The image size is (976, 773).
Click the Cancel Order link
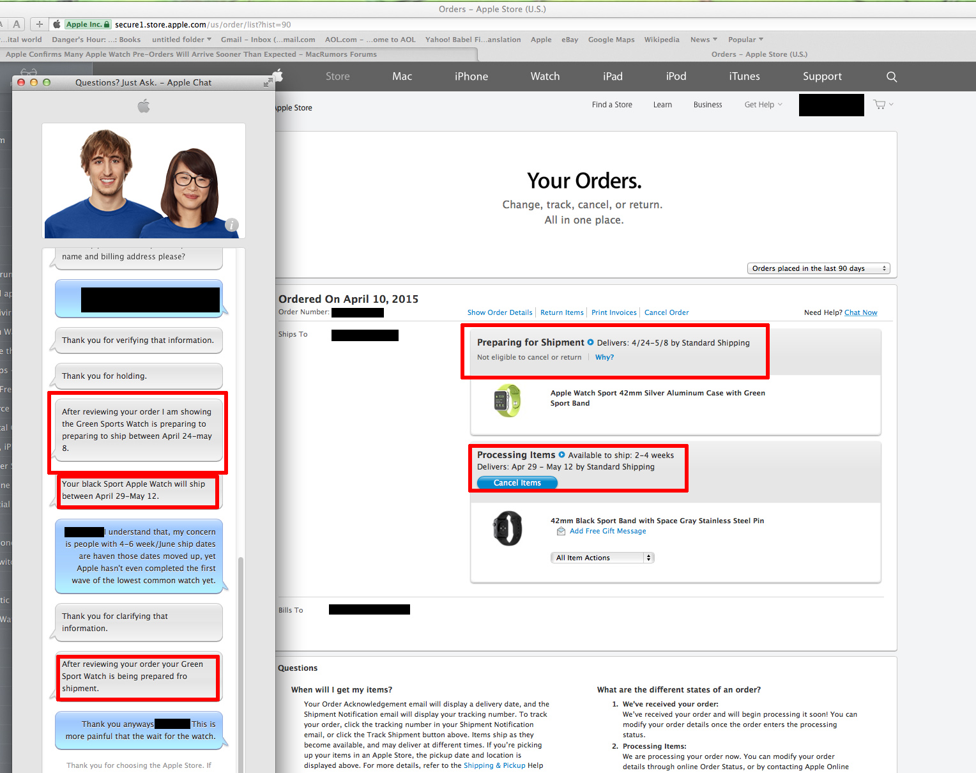666,312
